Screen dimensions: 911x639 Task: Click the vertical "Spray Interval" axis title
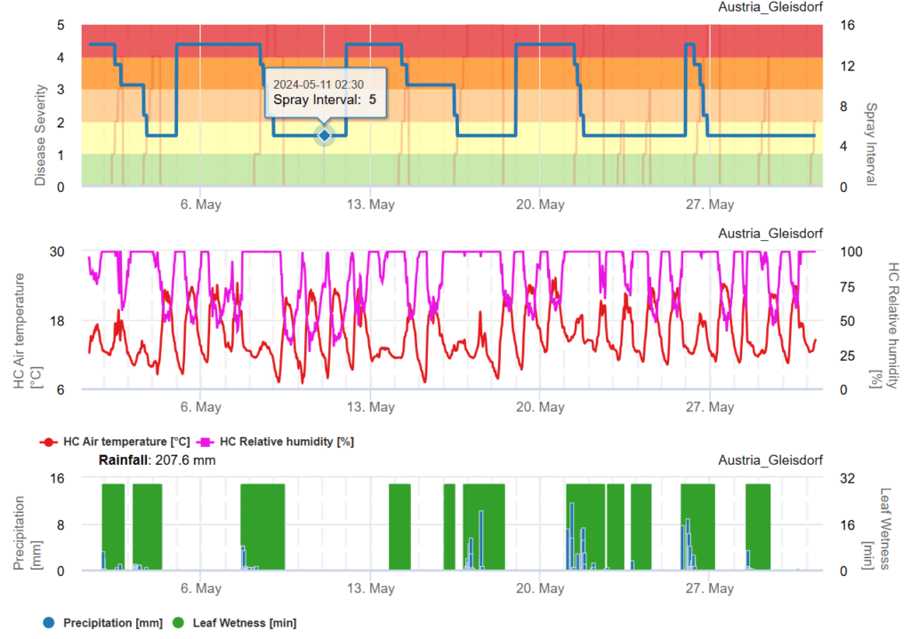coord(870,144)
